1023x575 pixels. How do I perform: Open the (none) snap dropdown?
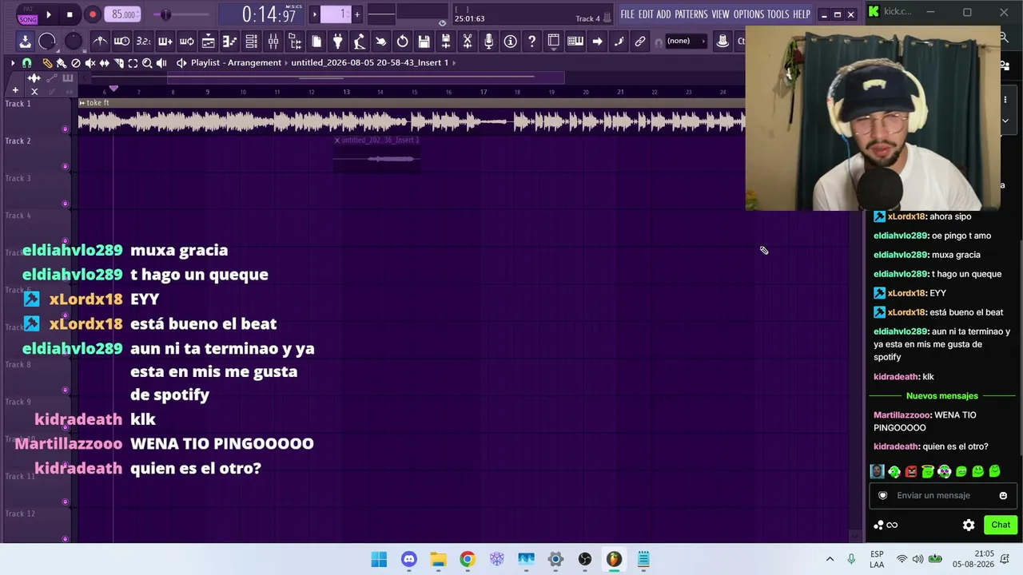686,42
